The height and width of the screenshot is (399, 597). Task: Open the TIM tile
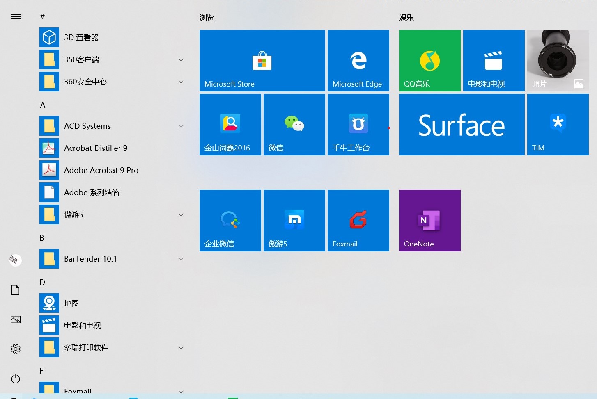click(558, 124)
